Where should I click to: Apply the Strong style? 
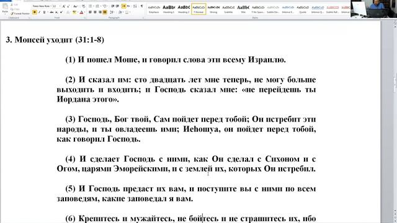[x=213, y=9]
